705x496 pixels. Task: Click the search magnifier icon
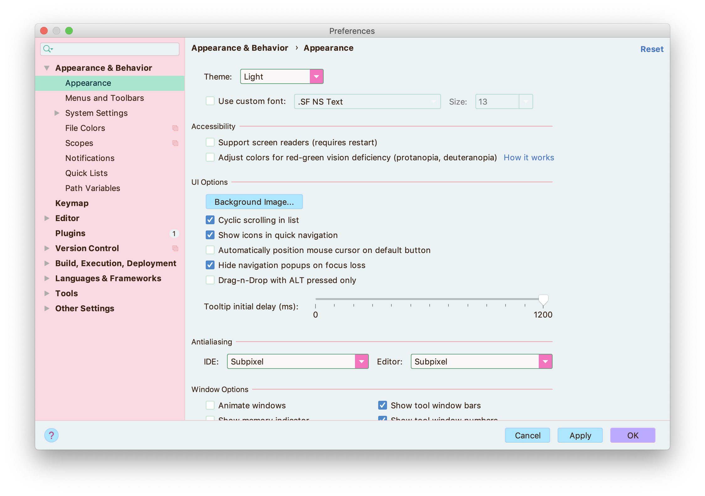pos(47,49)
